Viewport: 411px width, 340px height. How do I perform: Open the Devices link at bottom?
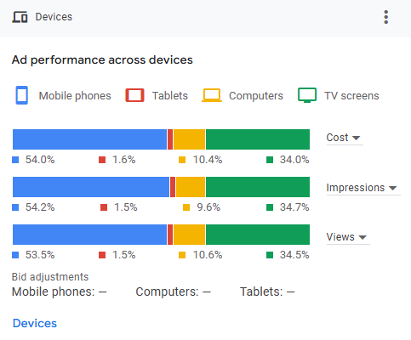coord(35,323)
